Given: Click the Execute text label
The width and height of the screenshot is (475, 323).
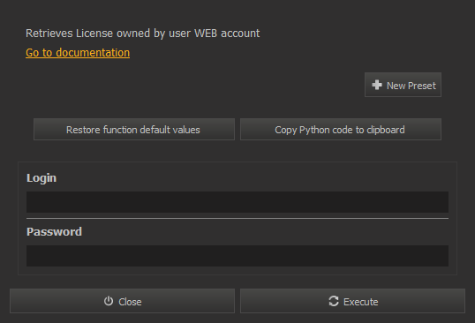Looking at the screenshot, I should [x=361, y=302].
